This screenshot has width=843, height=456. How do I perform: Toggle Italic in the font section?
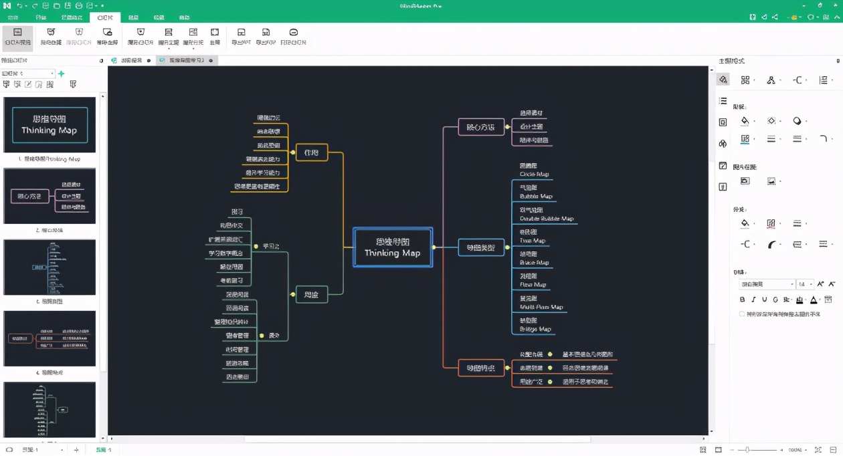[x=753, y=300]
